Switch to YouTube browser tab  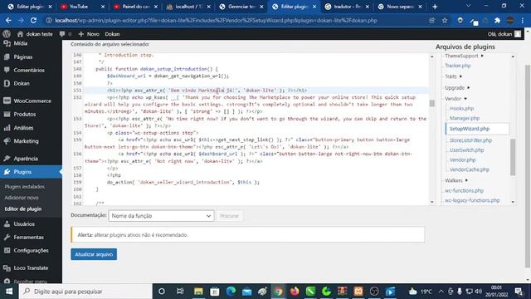pyautogui.click(x=81, y=7)
